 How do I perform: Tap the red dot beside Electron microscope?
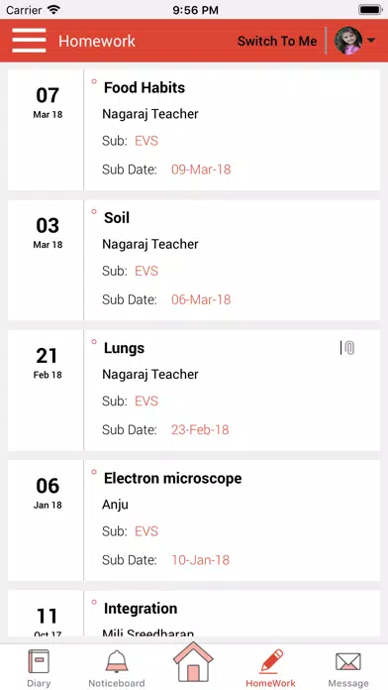pos(94,472)
